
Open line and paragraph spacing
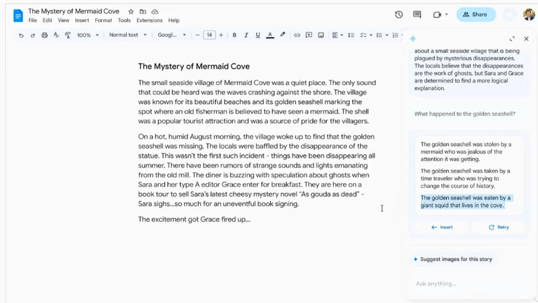tap(351, 35)
